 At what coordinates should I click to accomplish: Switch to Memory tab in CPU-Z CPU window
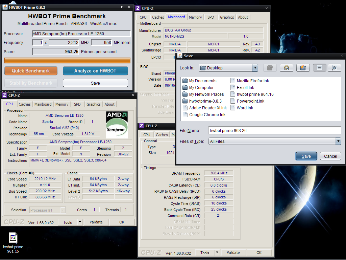coord(62,104)
